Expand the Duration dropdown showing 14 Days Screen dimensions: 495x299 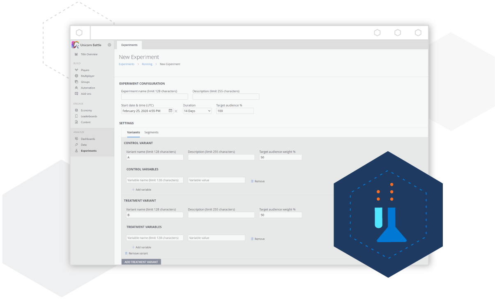click(197, 111)
